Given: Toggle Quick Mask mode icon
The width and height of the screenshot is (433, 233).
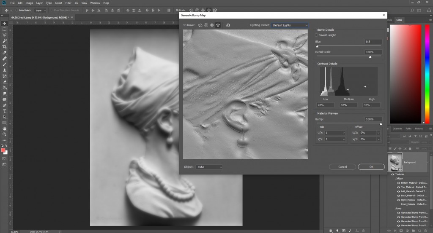Looking at the screenshot, I should pos(4,159).
